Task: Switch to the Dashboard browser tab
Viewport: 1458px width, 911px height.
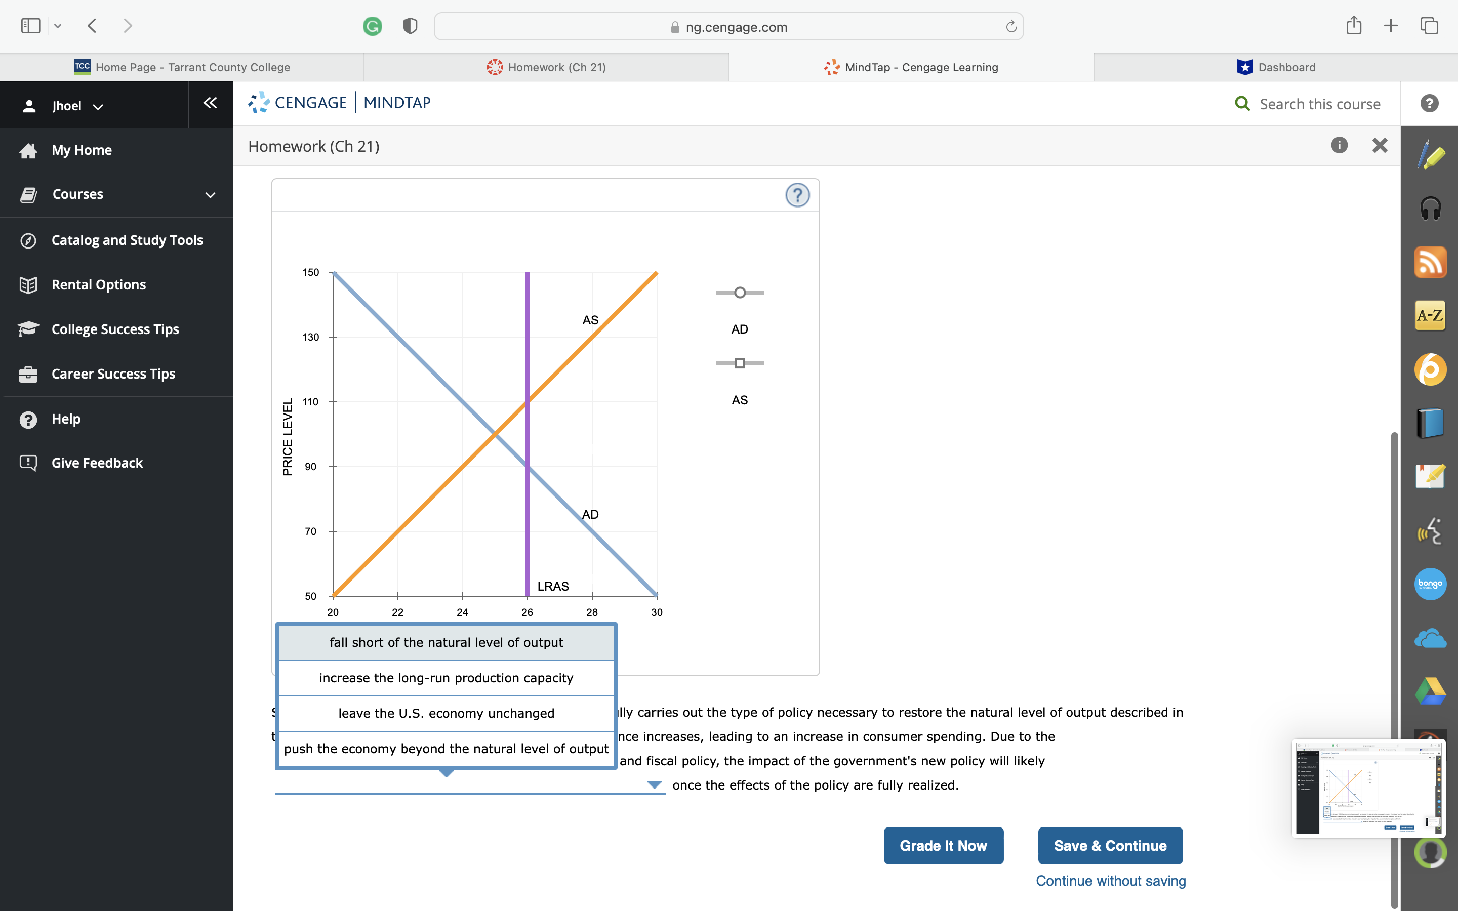Action: coord(1275,67)
